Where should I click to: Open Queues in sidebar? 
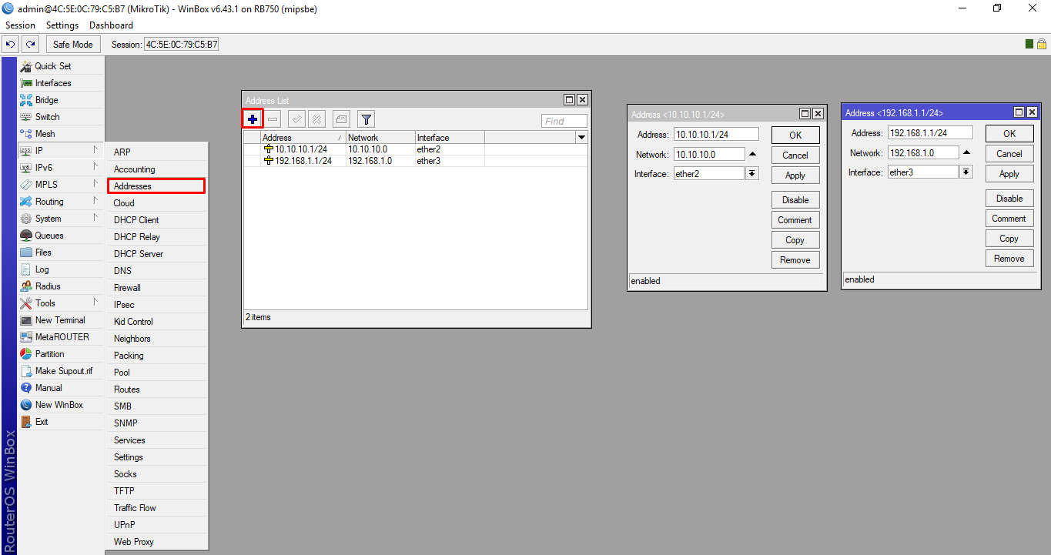pyautogui.click(x=61, y=236)
